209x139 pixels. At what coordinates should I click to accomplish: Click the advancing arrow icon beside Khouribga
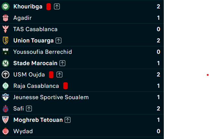tap(57, 6)
